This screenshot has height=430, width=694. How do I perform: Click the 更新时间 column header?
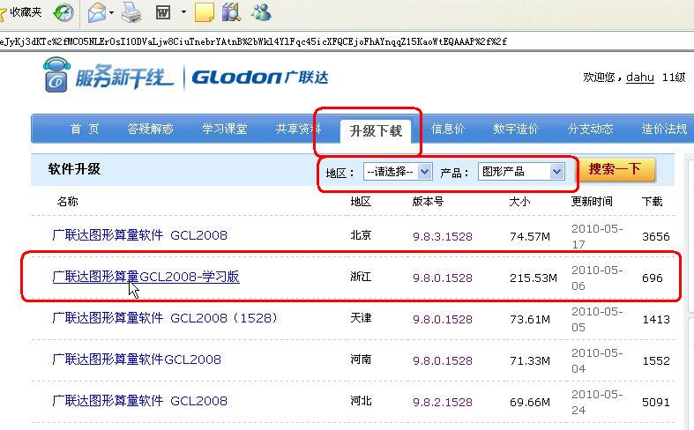click(592, 202)
